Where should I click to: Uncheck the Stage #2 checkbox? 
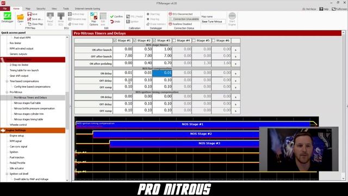(135, 40)
